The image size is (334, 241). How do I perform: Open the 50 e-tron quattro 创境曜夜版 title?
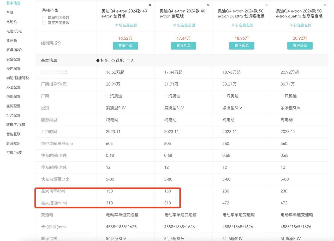point(241,14)
